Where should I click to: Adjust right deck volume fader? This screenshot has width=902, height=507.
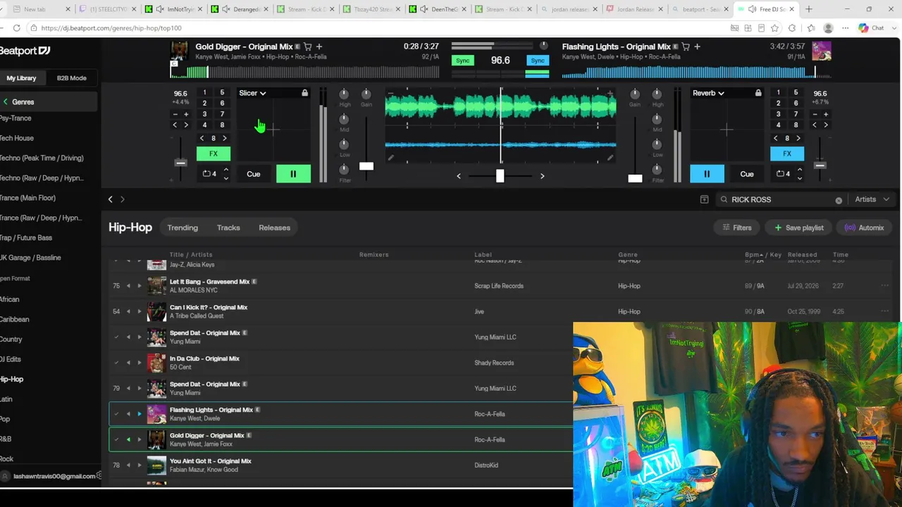tap(635, 178)
